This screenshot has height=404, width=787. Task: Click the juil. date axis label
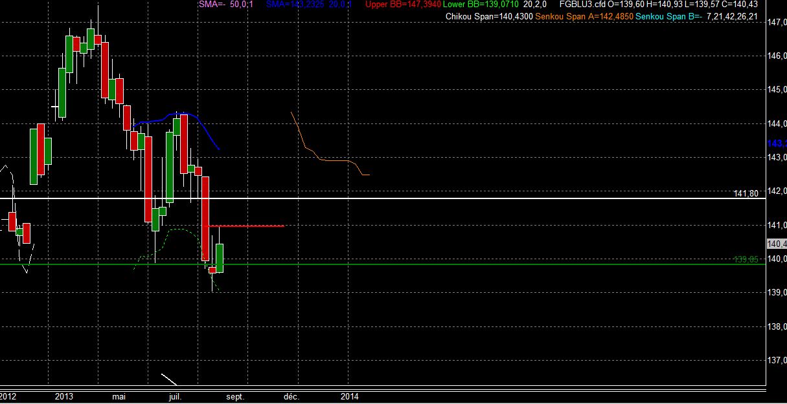tap(176, 396)
